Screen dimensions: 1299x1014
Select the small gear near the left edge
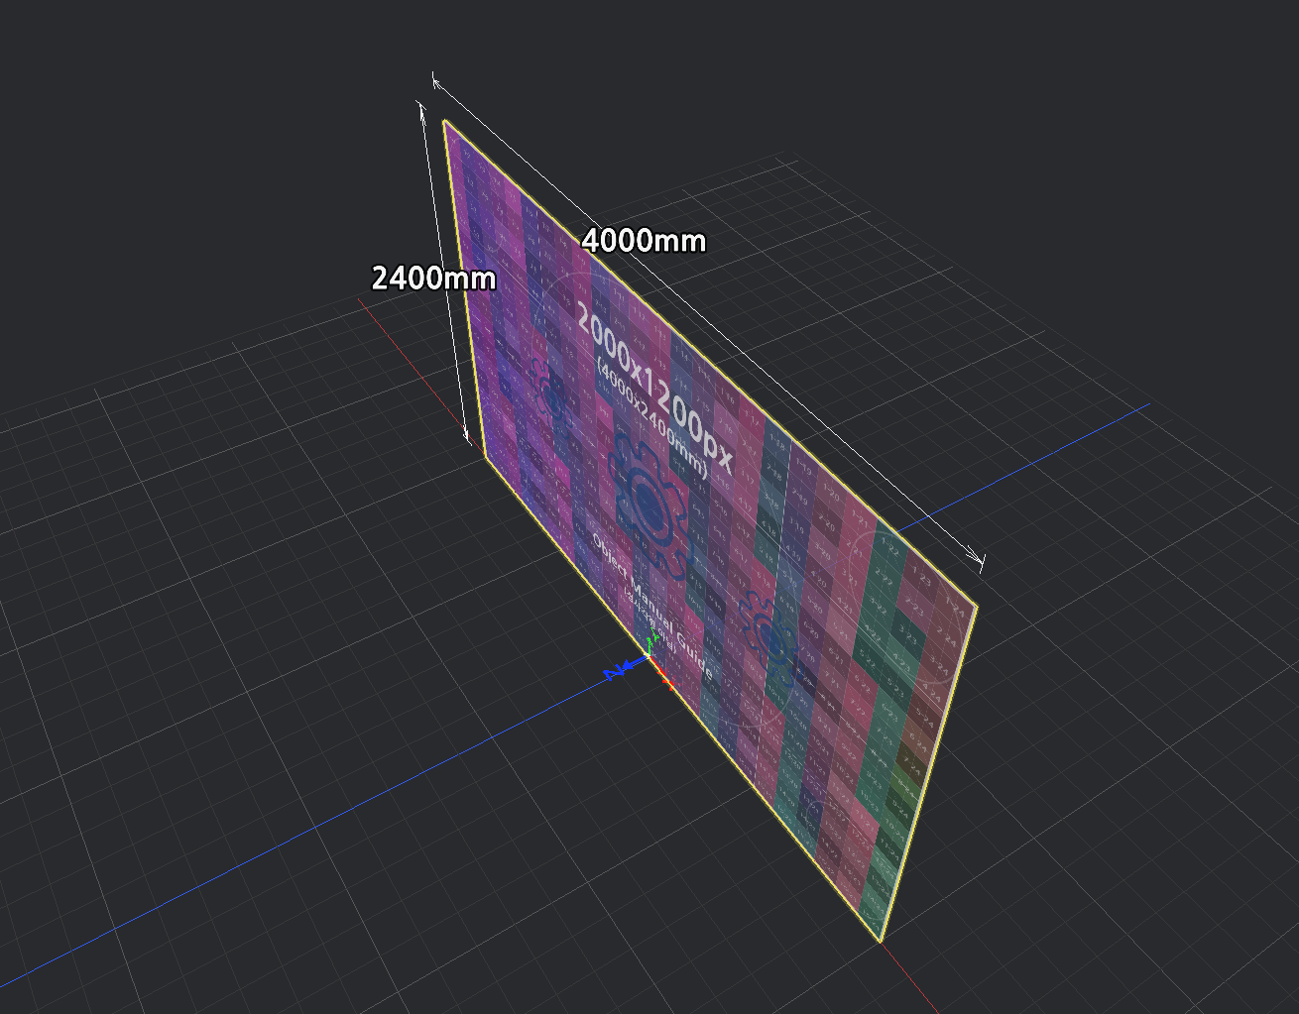tap(550, 394)
